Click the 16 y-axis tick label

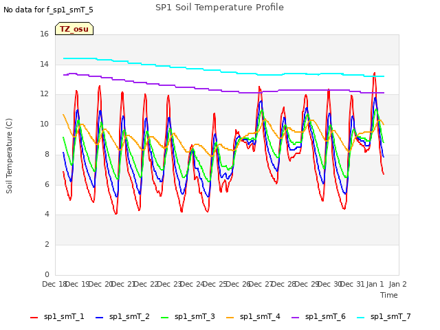pos(44,34)
